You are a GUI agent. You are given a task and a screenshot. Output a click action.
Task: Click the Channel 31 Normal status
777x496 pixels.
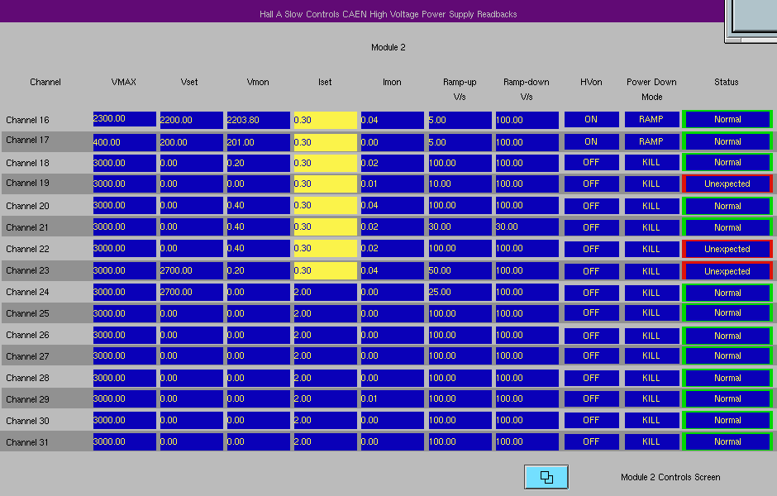click(x=727, y=442)
